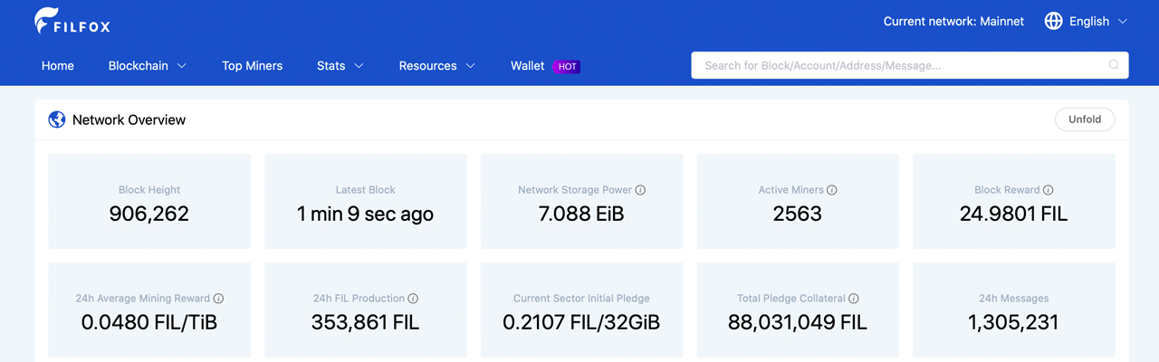
Task: Click the 24.9801 FIL block reward value
Action: 1014,214
